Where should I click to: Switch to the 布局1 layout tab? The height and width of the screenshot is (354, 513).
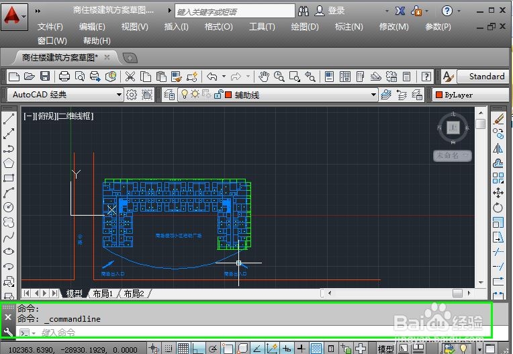[103, 294]
